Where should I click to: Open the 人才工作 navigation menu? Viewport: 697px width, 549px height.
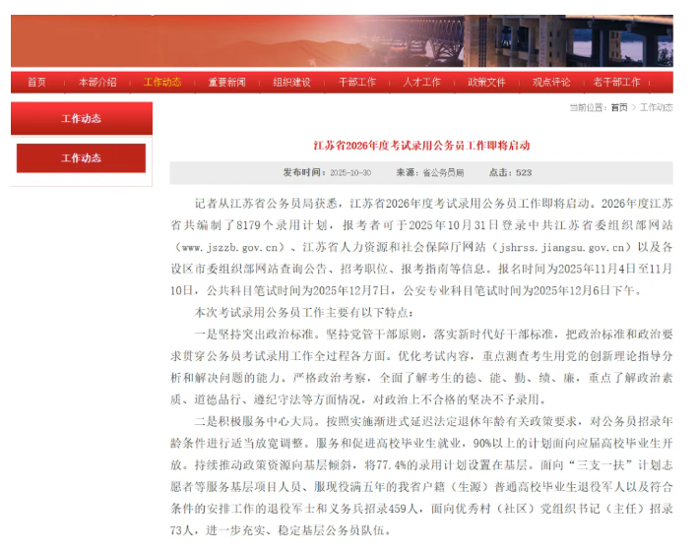tap(421, 83)
